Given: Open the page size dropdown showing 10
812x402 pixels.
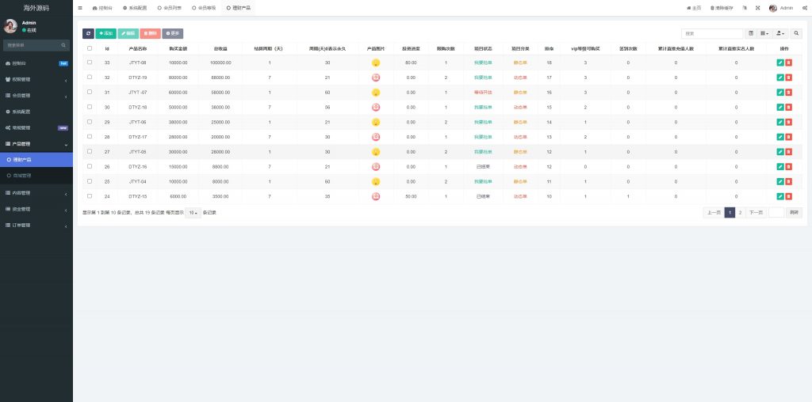Looking at the screenshot, I should [193, 213].
